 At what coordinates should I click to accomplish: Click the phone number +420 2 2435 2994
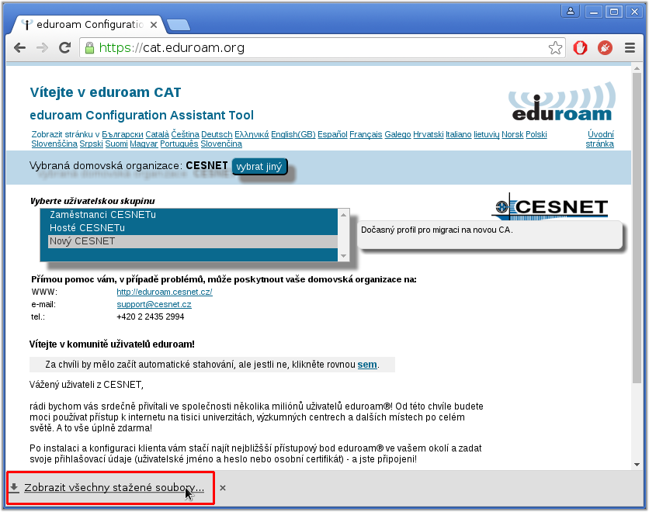tap(151, 317)
